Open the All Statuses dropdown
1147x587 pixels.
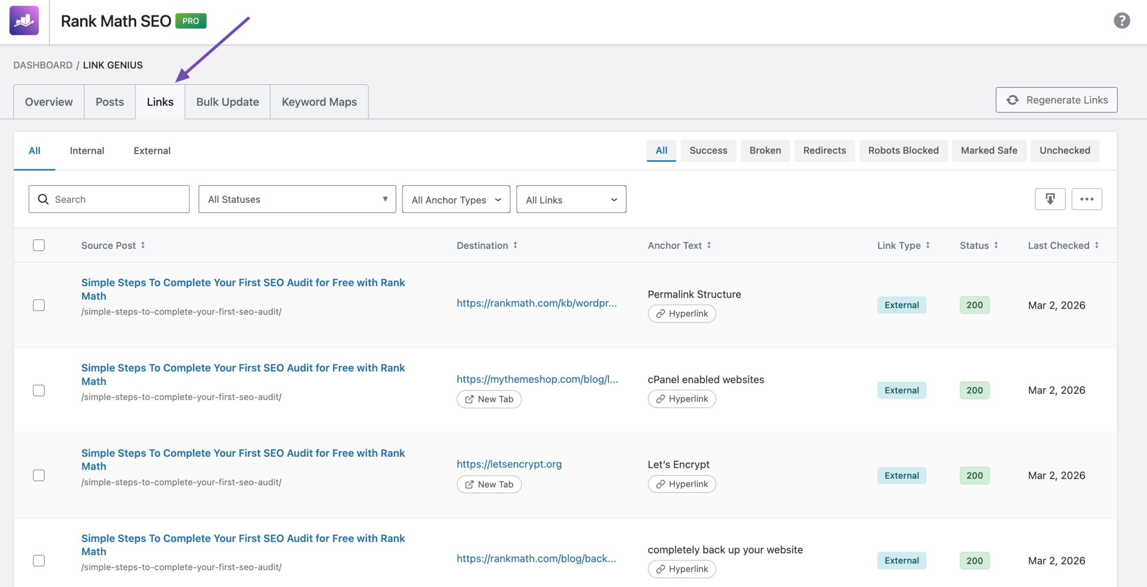point(297,199)
